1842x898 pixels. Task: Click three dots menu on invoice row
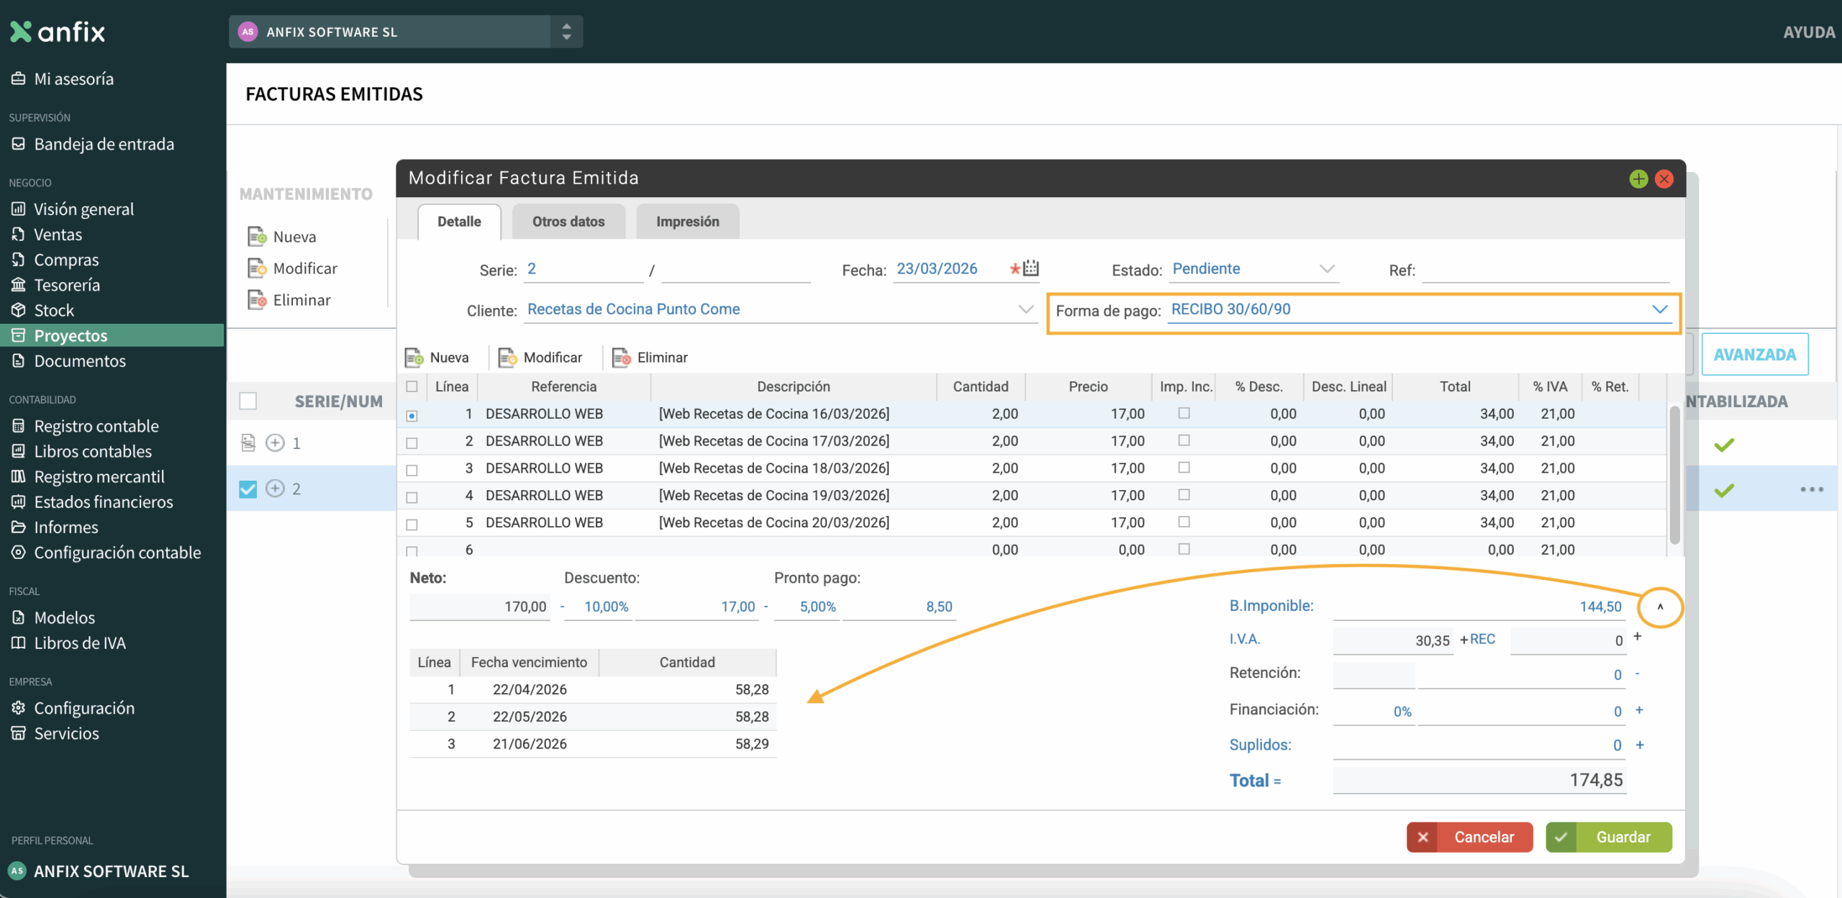tap(1811, 489)
